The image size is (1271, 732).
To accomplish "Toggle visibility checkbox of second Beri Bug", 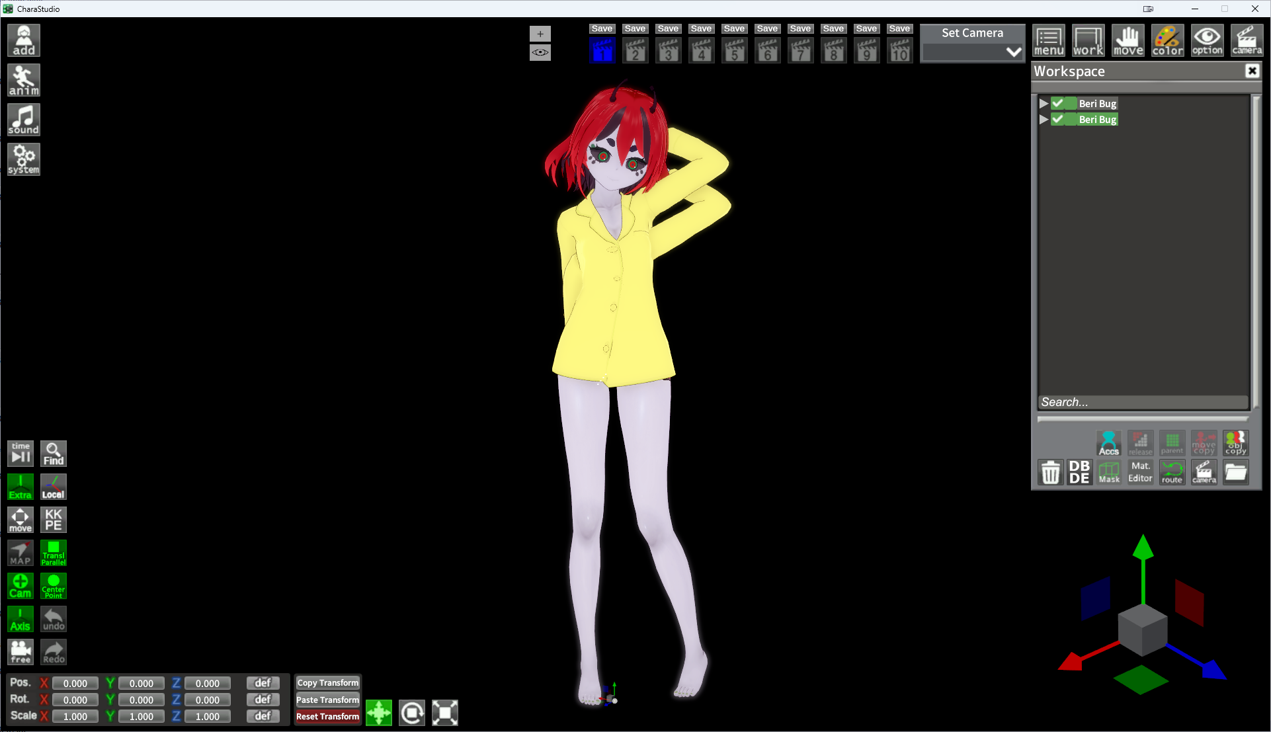I will [1059, 119].
